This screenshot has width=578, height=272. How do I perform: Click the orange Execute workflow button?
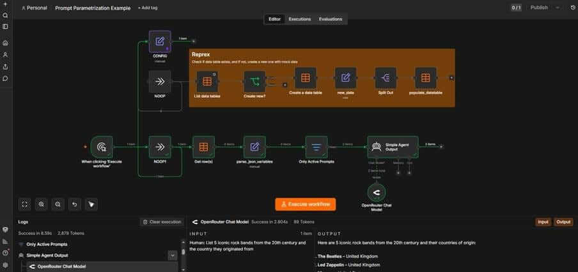click(x=305, y=204)
